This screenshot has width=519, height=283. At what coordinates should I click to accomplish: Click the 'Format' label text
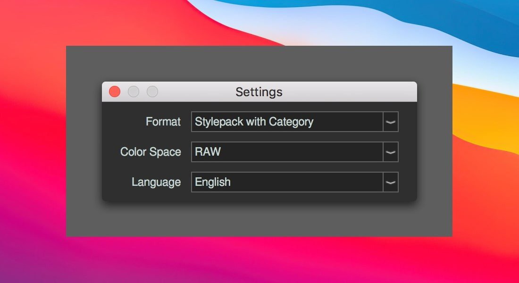[163, 122]
